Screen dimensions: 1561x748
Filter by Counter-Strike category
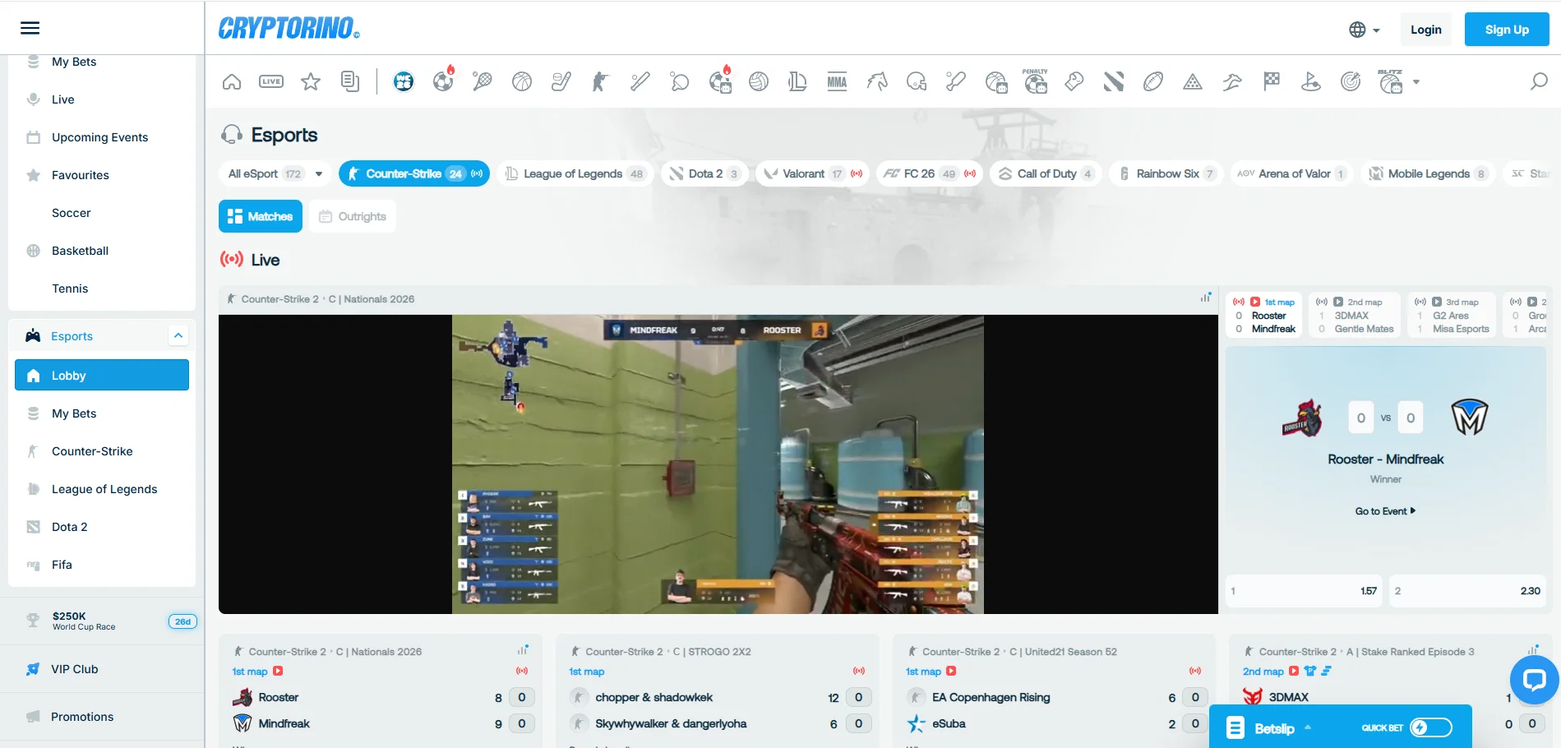pyautogui.click(x=414, y=173)
